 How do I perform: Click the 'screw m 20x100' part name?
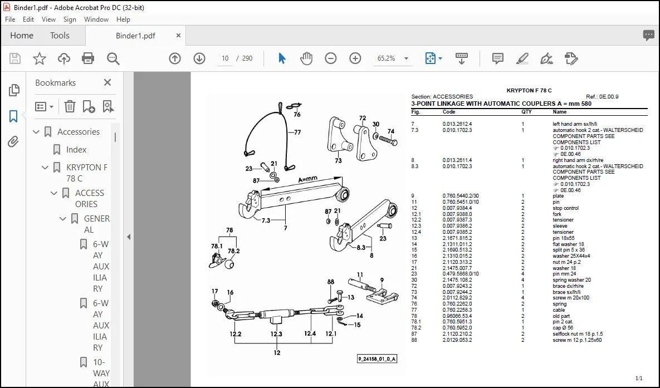tap(571, 297)
